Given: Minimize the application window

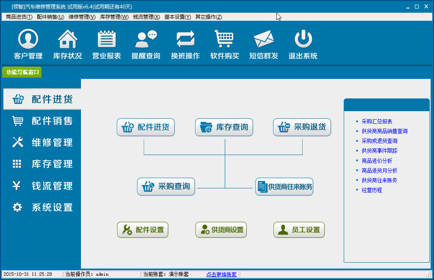Looking at the screenshot, I should point(408,7).
